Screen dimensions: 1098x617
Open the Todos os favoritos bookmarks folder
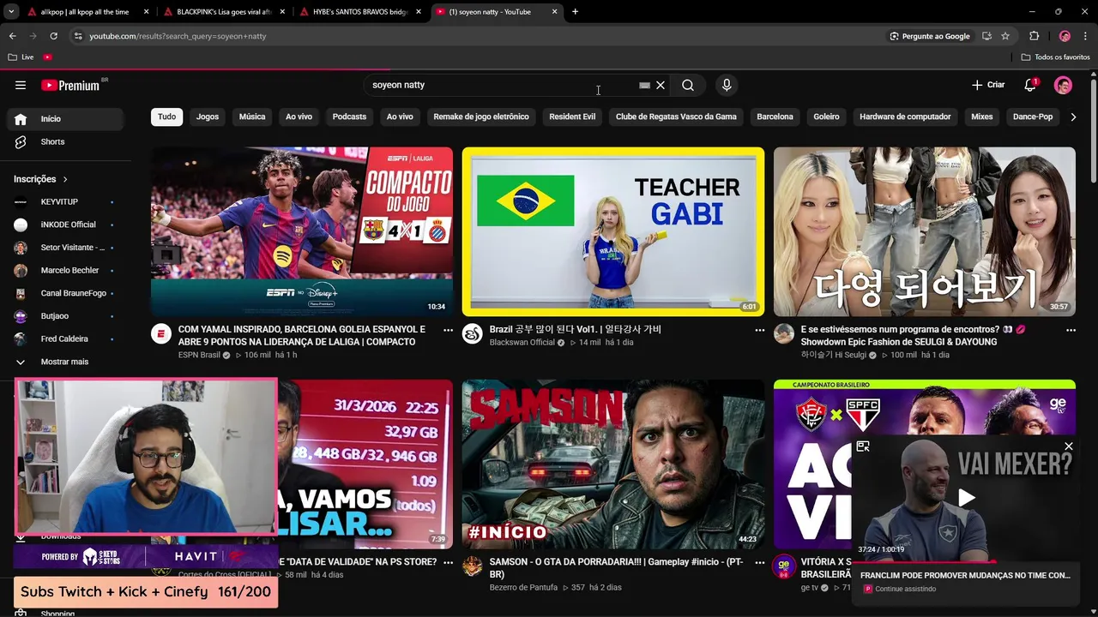pos(1055,57)
